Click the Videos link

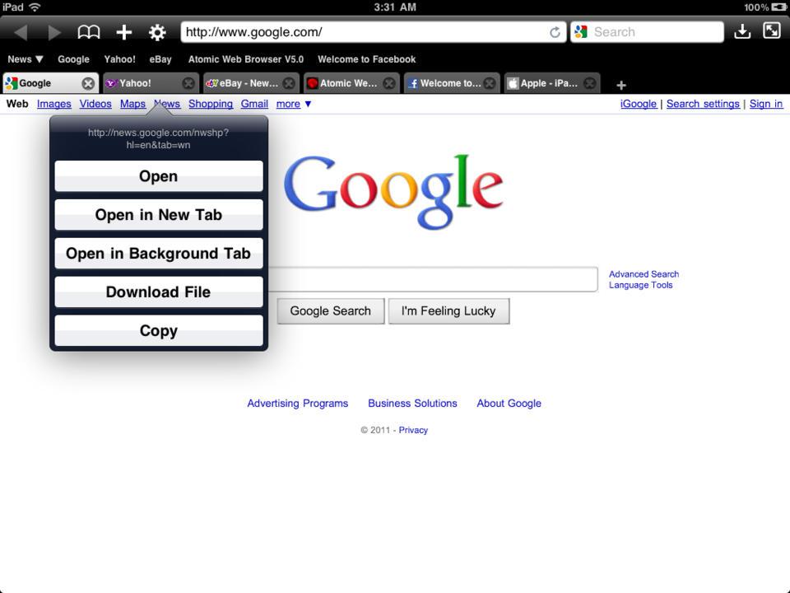[95, 104]
